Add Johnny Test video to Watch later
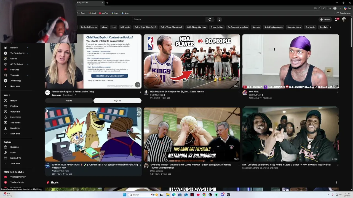The image size is (353, 198). [x=139, y=111]
